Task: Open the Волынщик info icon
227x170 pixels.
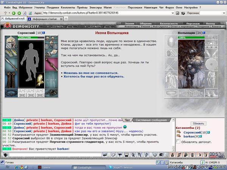Action: (204, 33)
